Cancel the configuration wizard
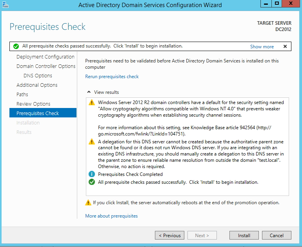 (x=277, y=235)
